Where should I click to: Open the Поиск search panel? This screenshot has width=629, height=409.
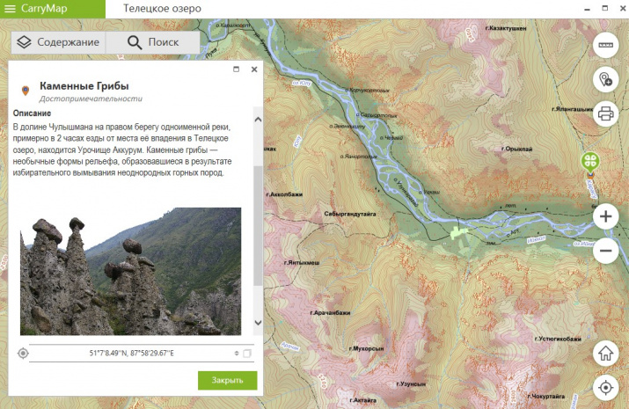pyautogui.click(x=152, y=42)
